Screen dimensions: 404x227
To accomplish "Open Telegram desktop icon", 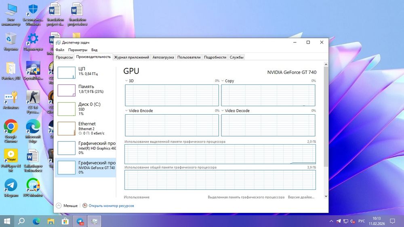I will click(x=11, y=187).
